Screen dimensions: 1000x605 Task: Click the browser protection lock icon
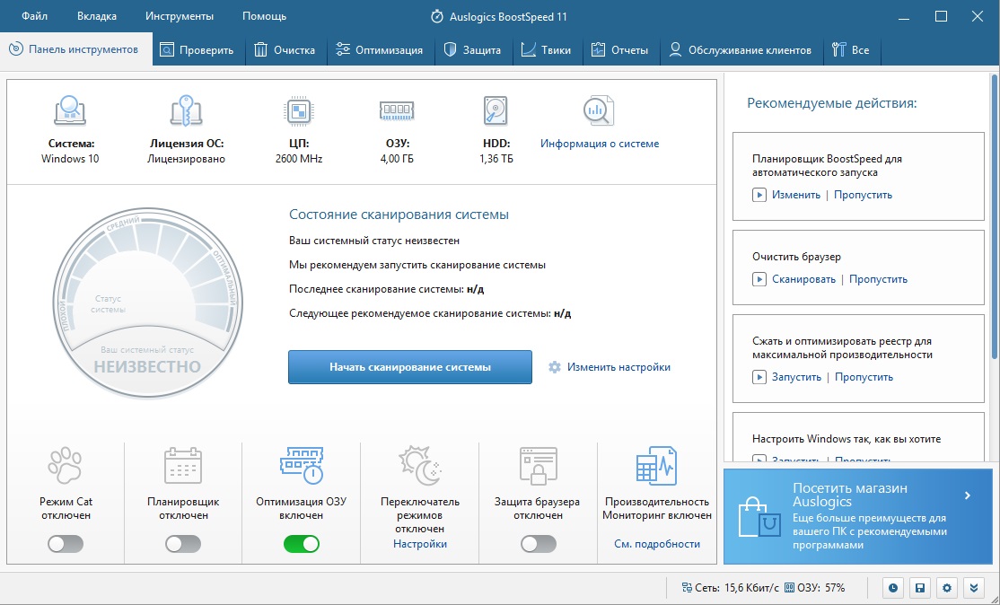[538, 466]
